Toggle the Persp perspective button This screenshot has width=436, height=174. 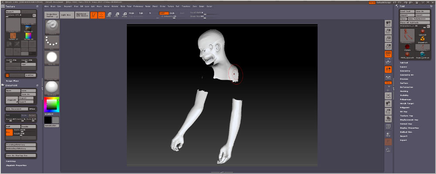coord(388,54)
